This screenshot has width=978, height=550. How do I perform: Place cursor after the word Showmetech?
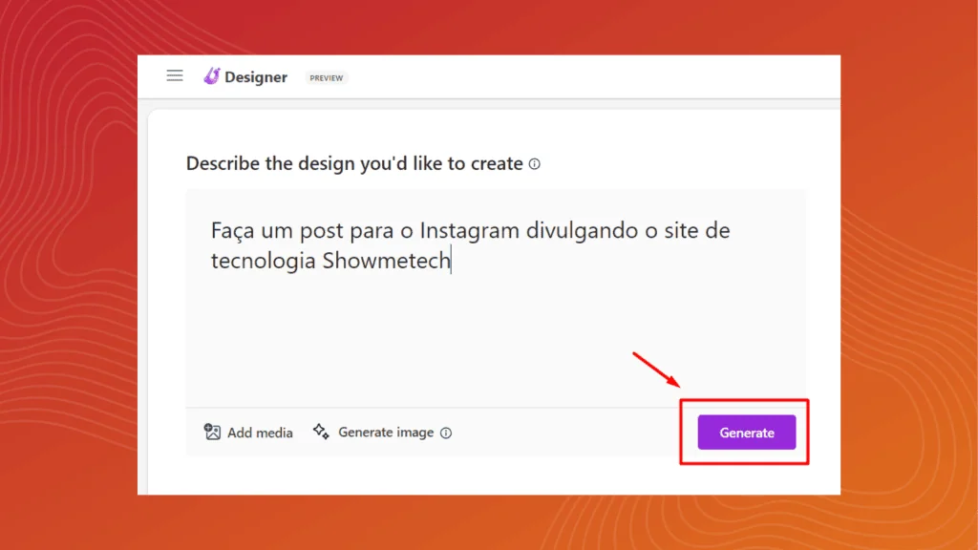(451, 260)
